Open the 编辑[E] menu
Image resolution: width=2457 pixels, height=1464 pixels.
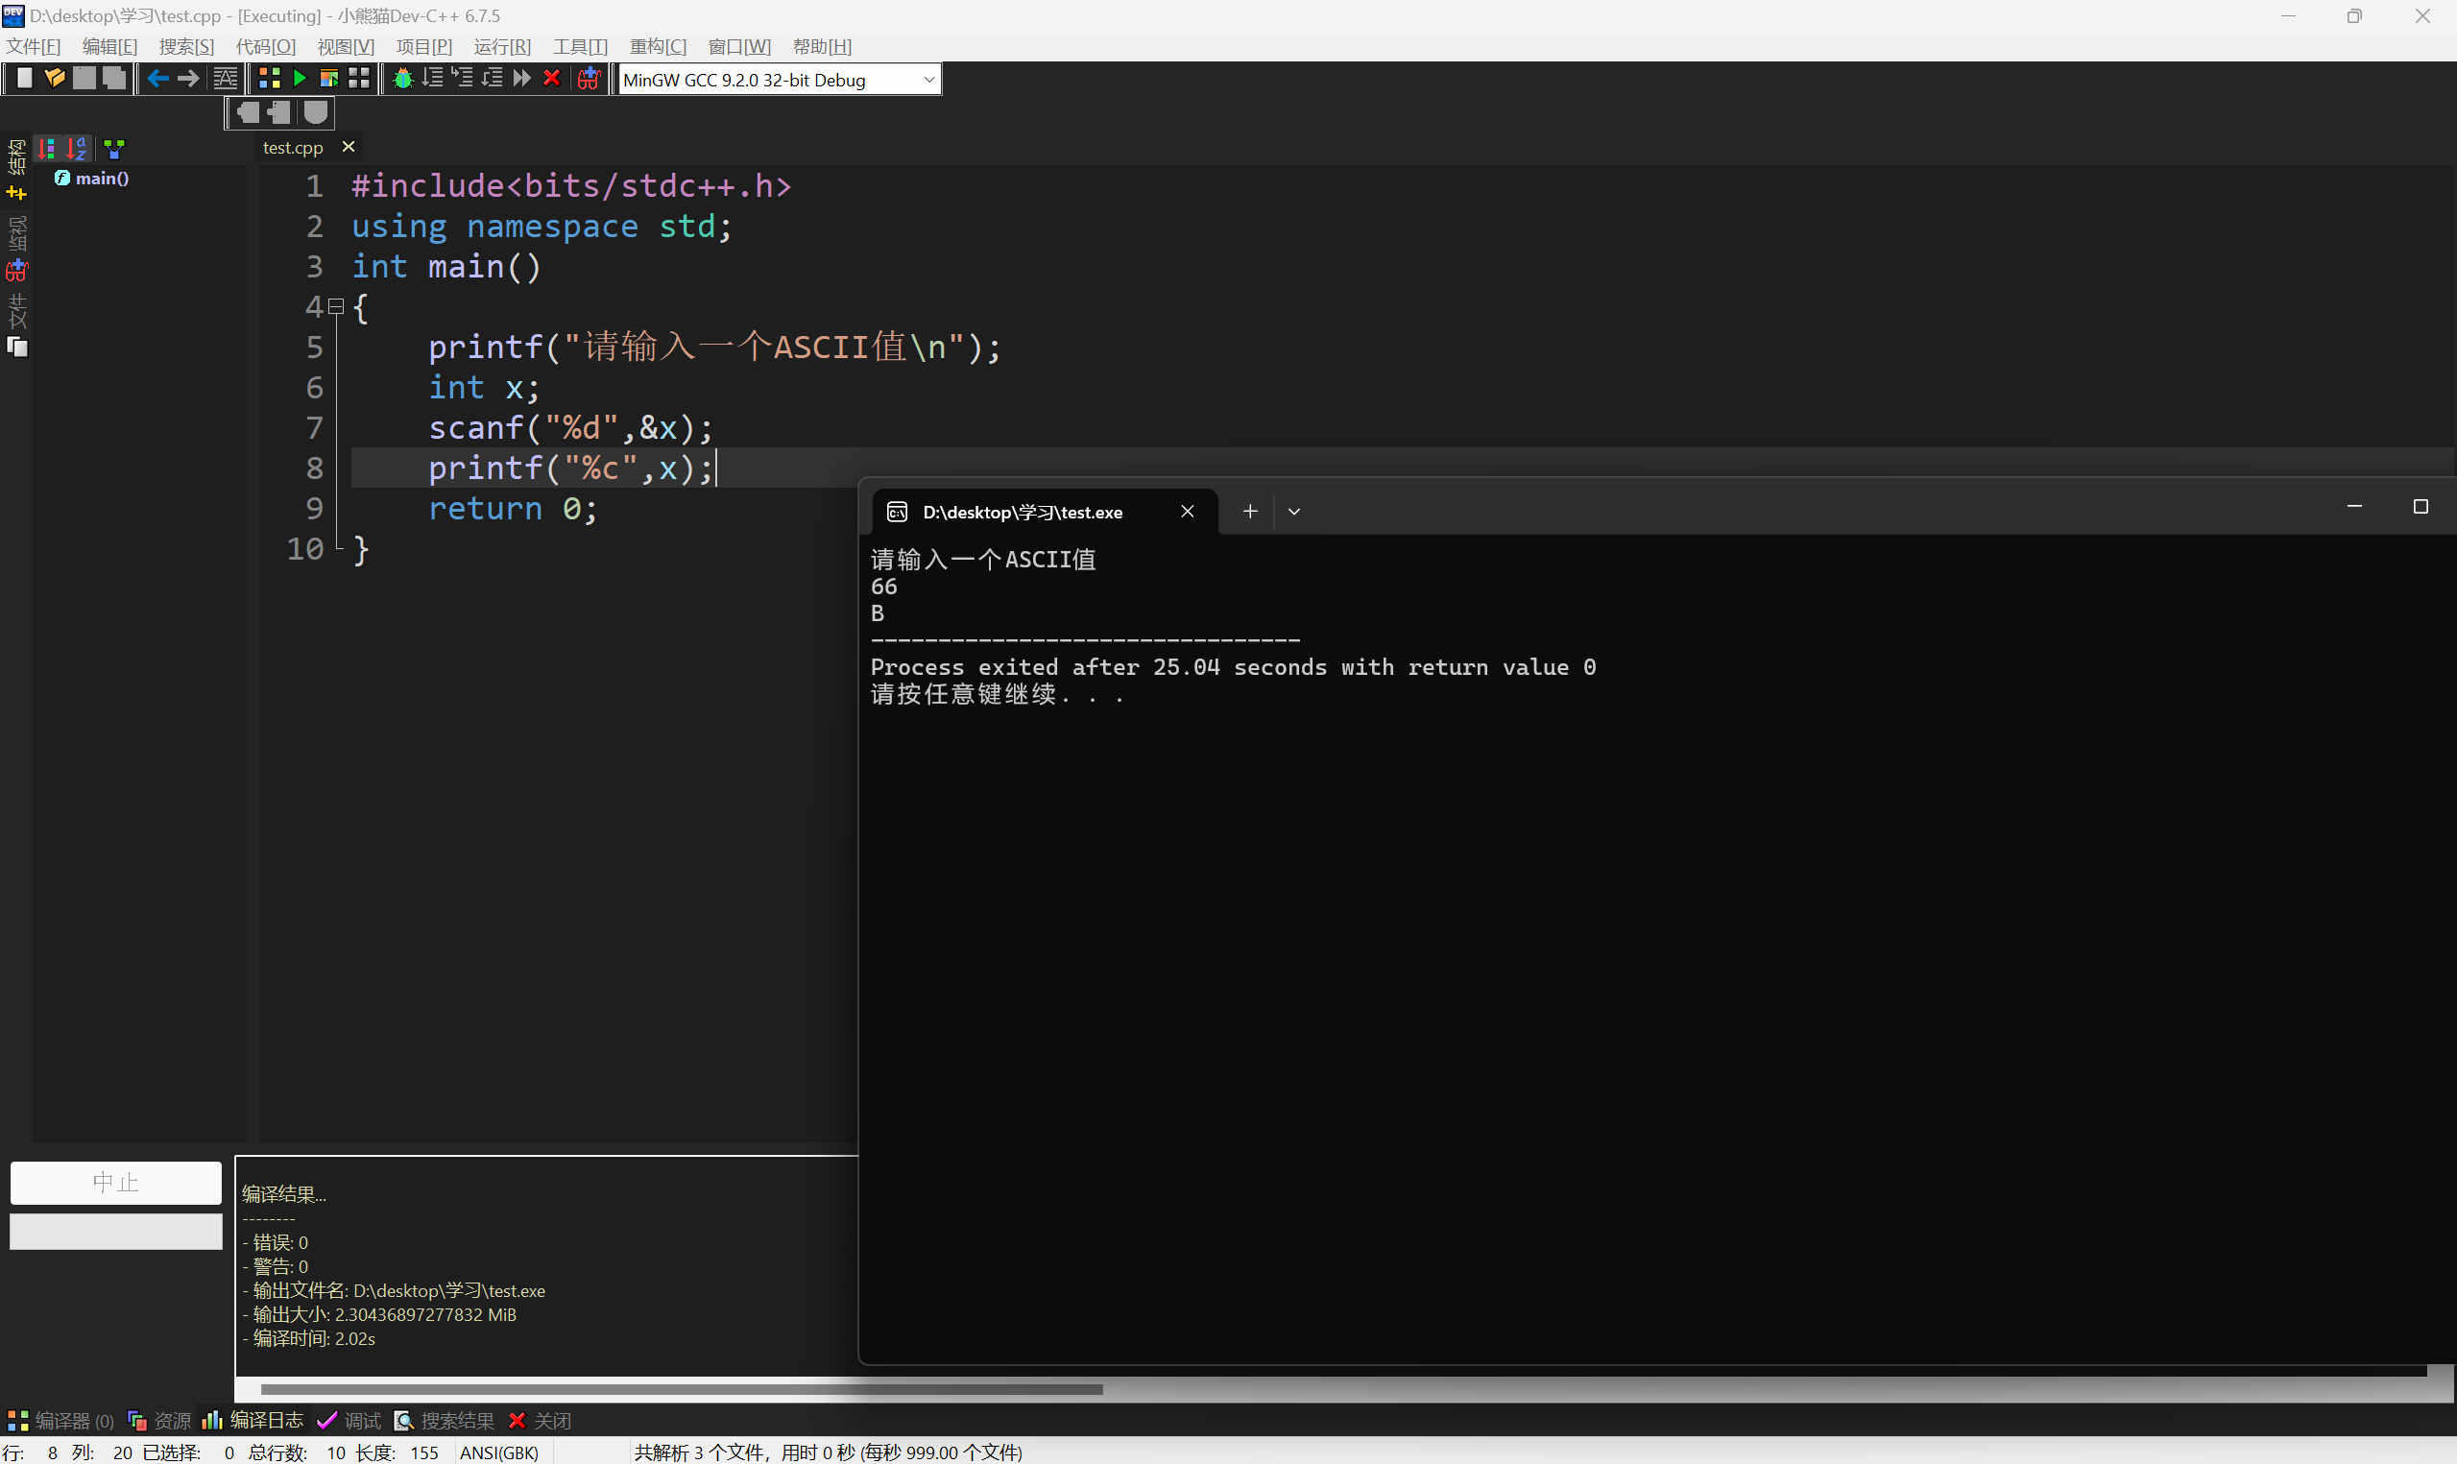(109, 46)
